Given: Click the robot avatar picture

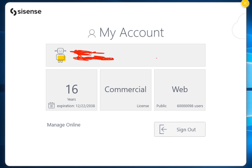Looking at the screenshot, I should tap(60, 55).
